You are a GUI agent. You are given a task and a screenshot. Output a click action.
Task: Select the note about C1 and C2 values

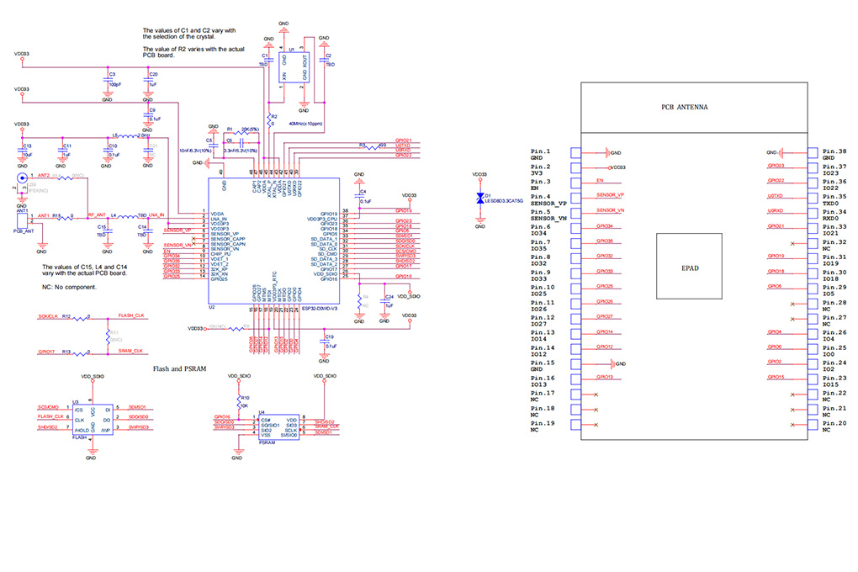(189, 34)
